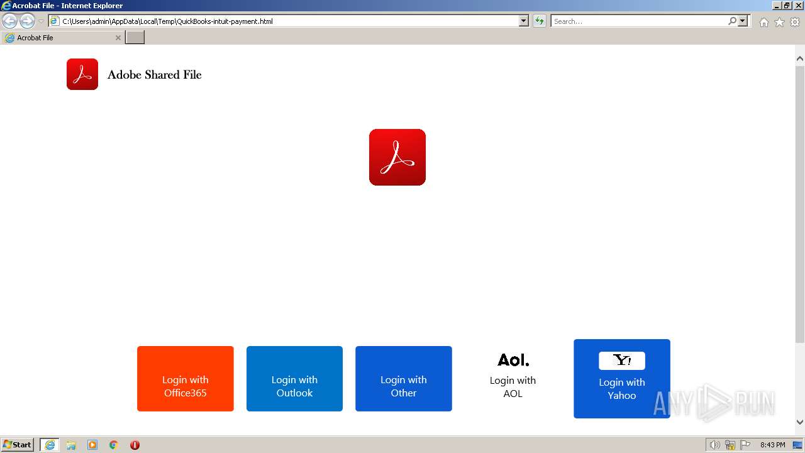Click Login with AOL button
This screenshot has height=453, width=805.
pos(513,379)
